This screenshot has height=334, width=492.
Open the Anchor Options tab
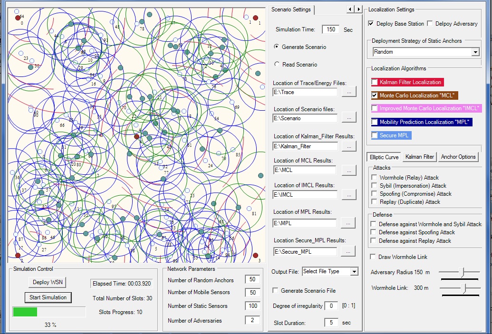[458, 157]
